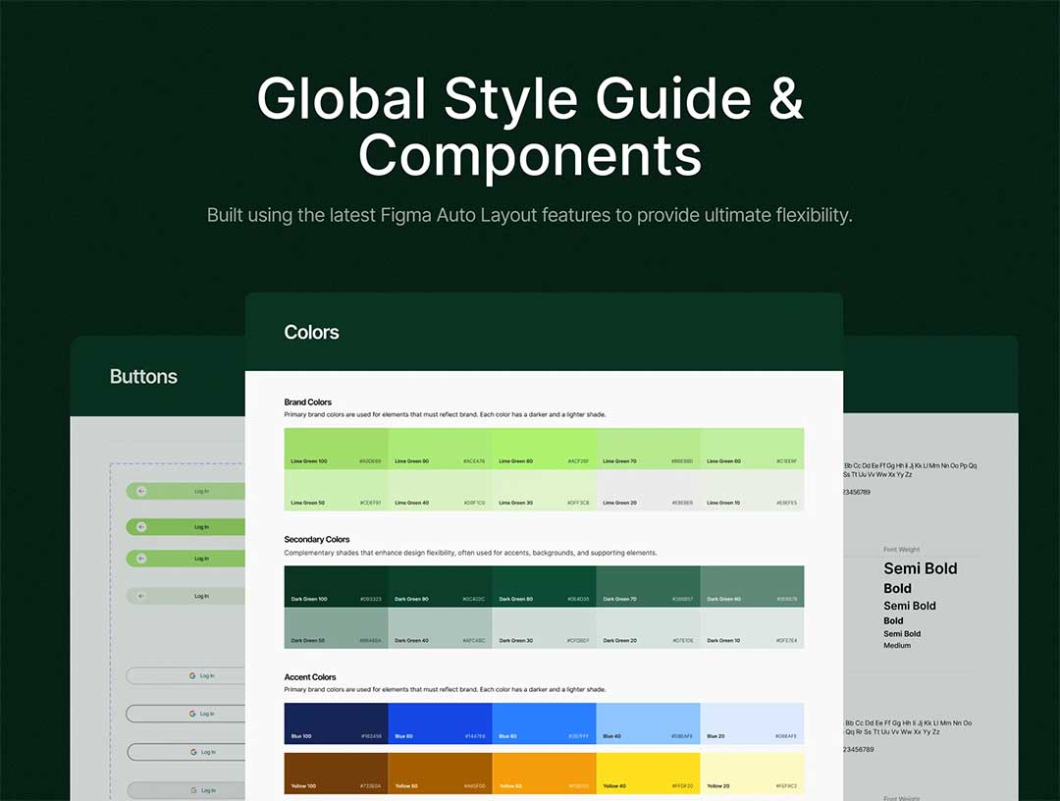Select the Medium font weight sample
This screenshot has height=801, width=1060.
[897, 646]
